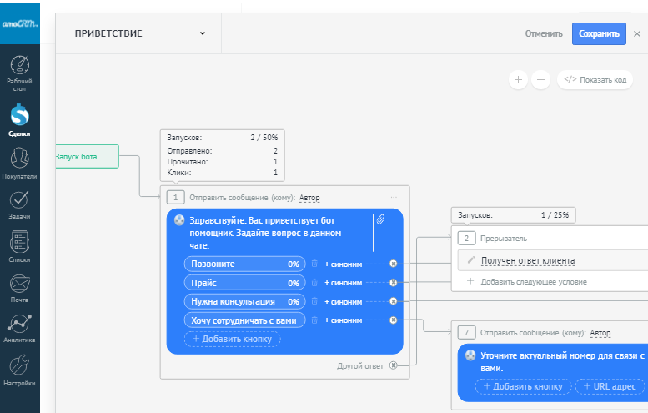The image size is (648, 413).
Task: Open the three-dot menu of step 1
Action: (394, 198)
